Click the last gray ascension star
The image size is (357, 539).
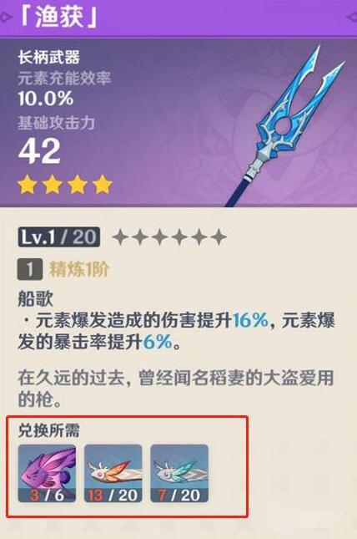tap(219, 237)
